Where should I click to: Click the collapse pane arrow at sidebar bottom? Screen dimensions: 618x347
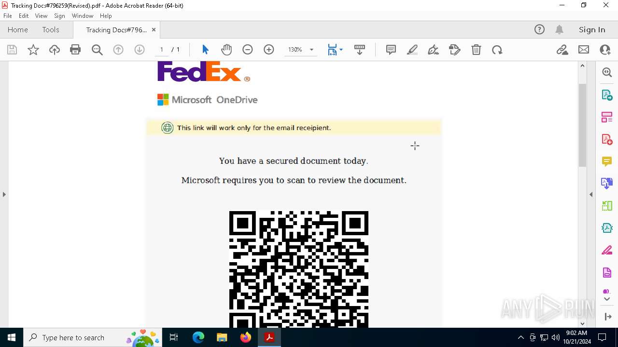(607, 317)
